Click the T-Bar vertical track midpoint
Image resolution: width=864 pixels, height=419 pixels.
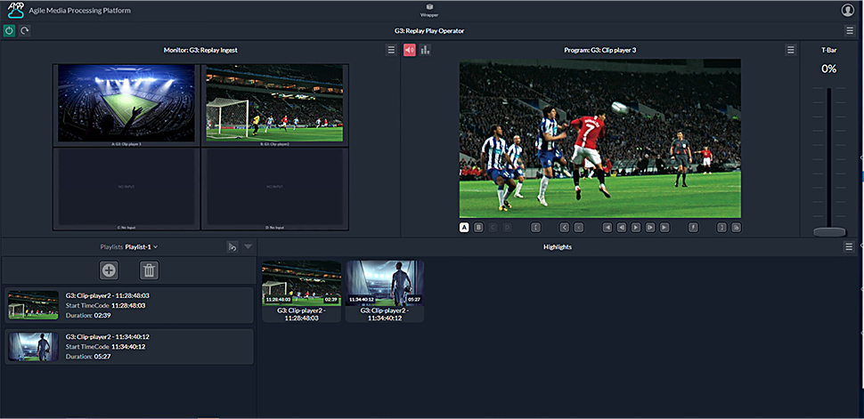pos(829,159)
